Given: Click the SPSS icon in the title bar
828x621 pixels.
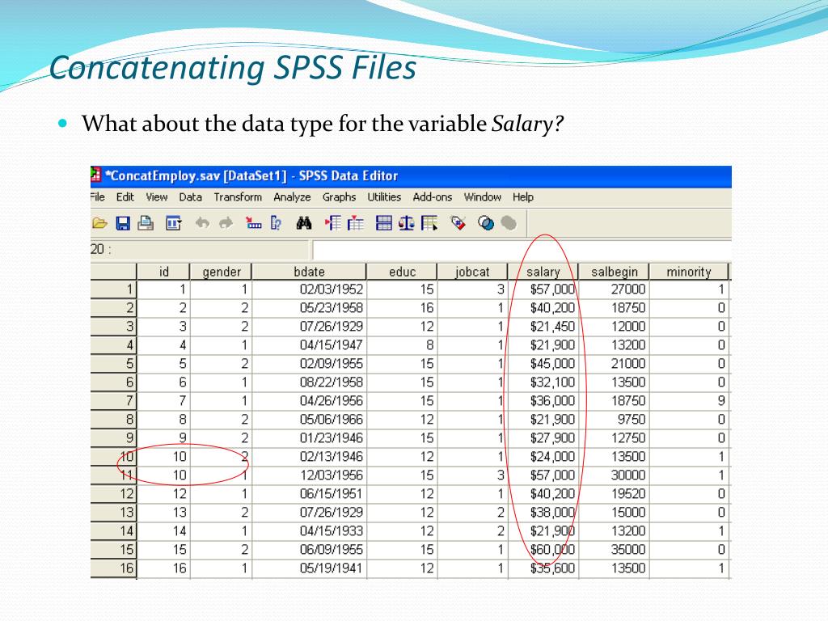Looking at the screenshot, I should (x=95, y=175).
